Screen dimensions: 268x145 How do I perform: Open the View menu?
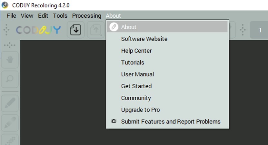(x=27, y=16)
